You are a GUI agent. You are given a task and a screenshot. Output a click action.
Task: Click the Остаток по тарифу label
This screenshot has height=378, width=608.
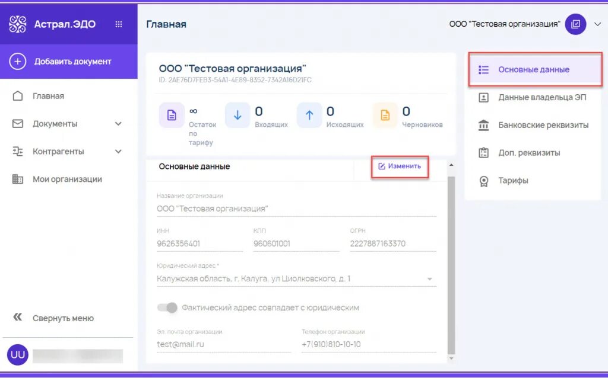202,133
